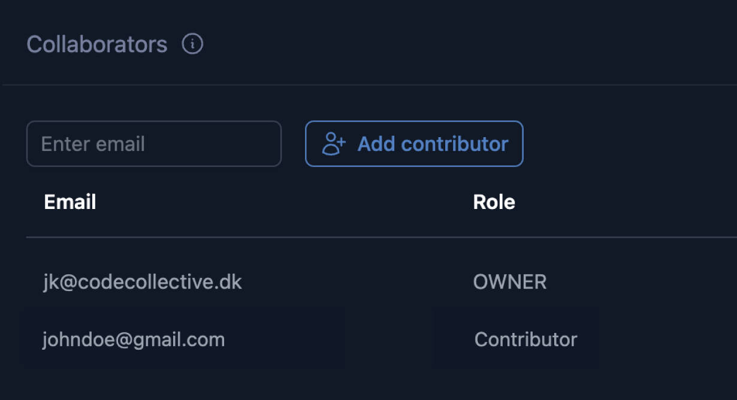Click the info icon beside Collaborators
Screen dimensions: 737x400
click(192, 44)
